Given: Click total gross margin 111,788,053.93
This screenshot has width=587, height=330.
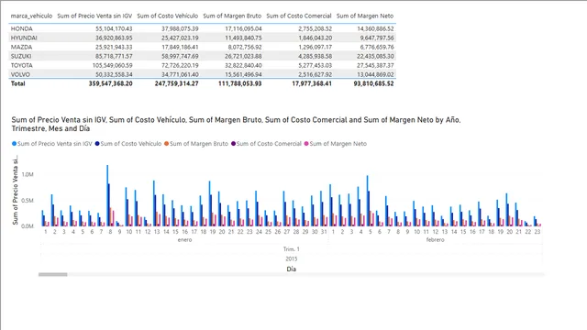Looking at the screenshot, I should coord(240,83).
